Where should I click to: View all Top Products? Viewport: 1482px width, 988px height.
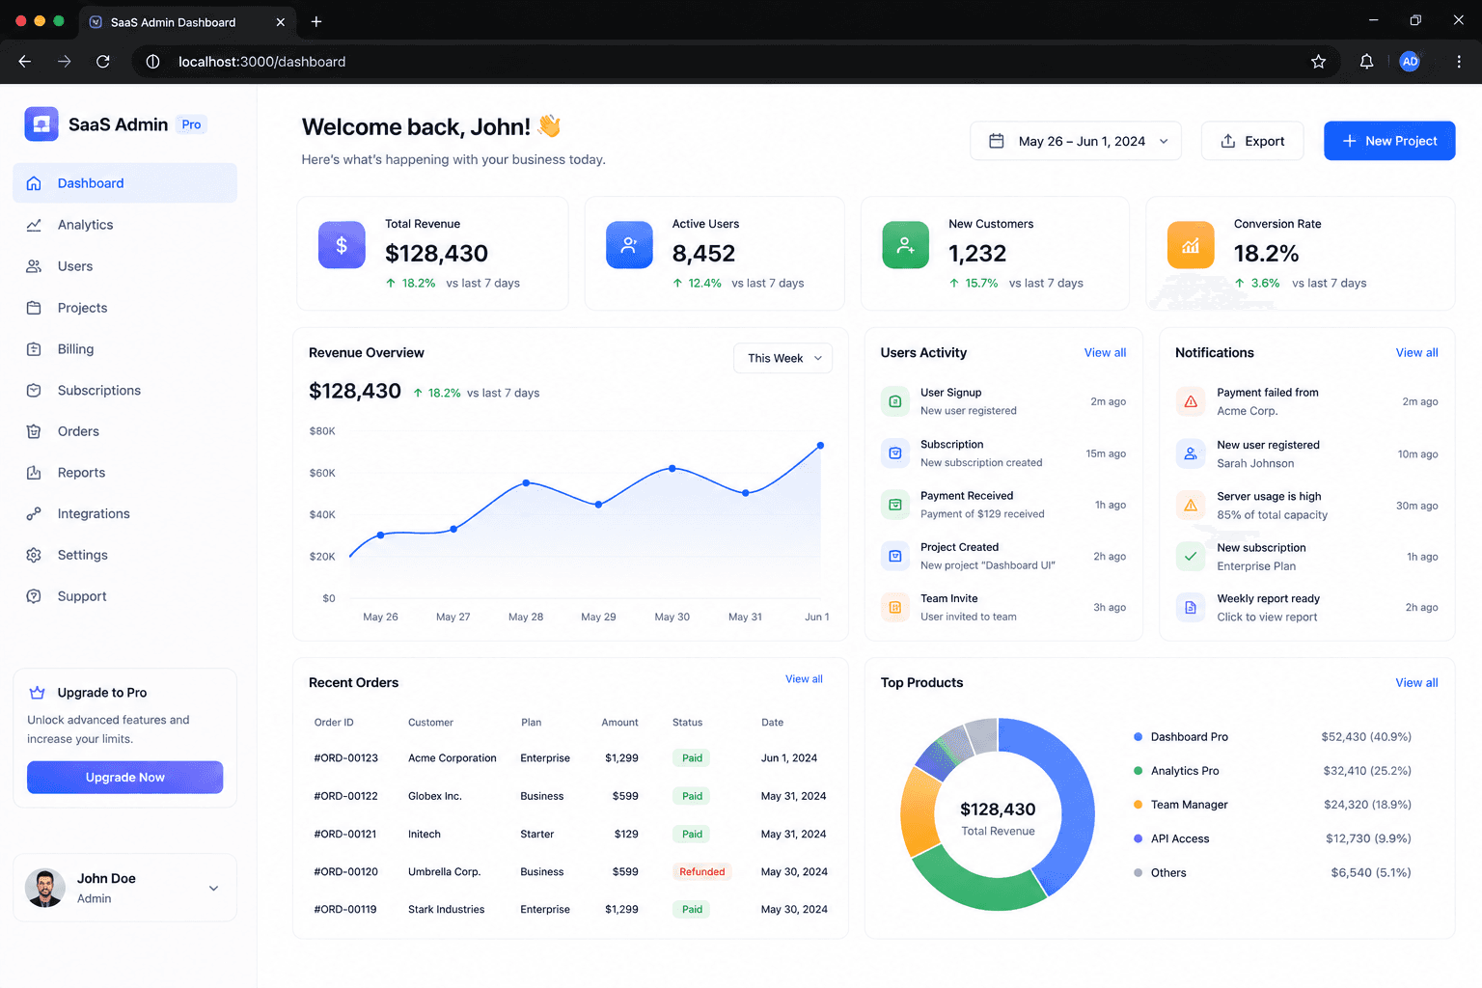[x=1416, y=683]
